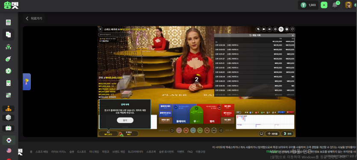357x160 pixels.
Task: Click 닫기 button in insufficient balance popup
Action: (x=125, y=120)
